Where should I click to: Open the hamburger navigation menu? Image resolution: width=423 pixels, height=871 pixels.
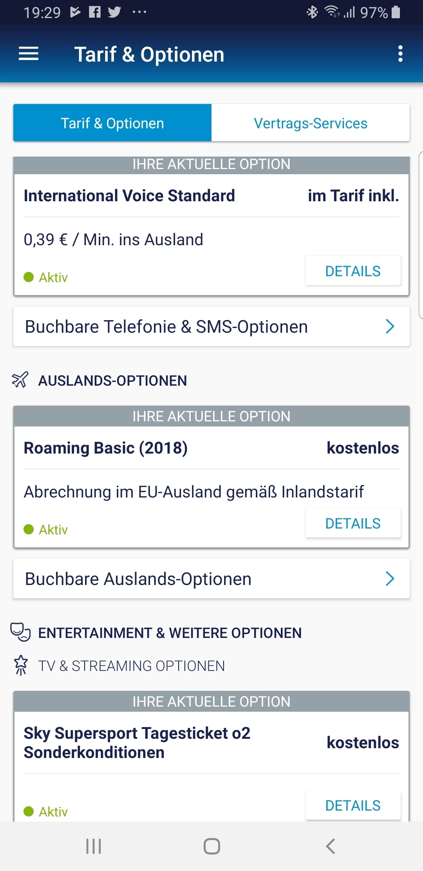pyautogui.click(x=29, y=54)
